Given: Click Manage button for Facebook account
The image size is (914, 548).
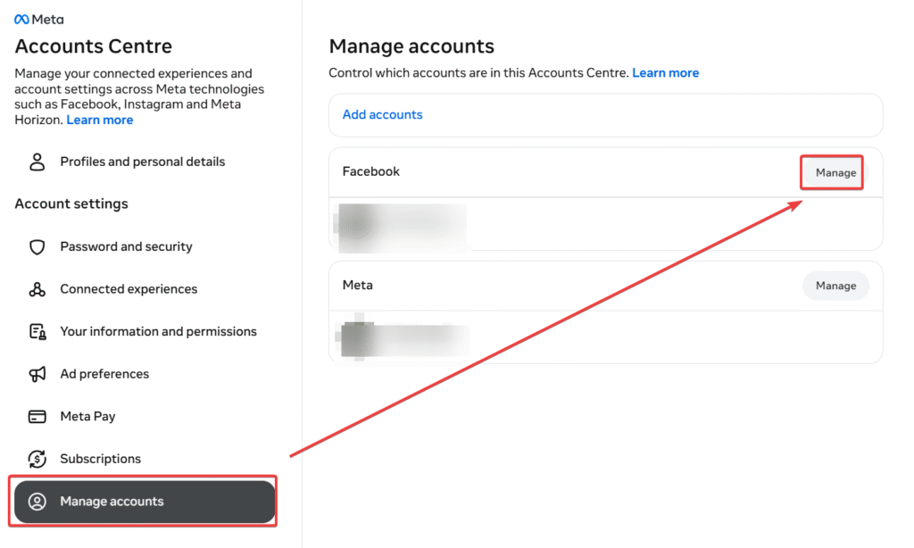Looking at the screenshot, I should tap(835, 172).
